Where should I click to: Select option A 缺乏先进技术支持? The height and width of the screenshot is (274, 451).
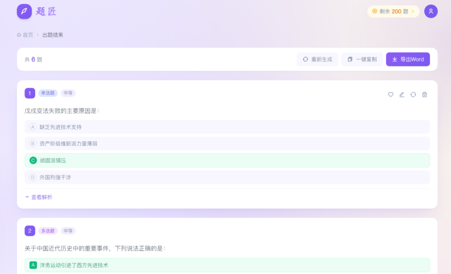[227, 127]
